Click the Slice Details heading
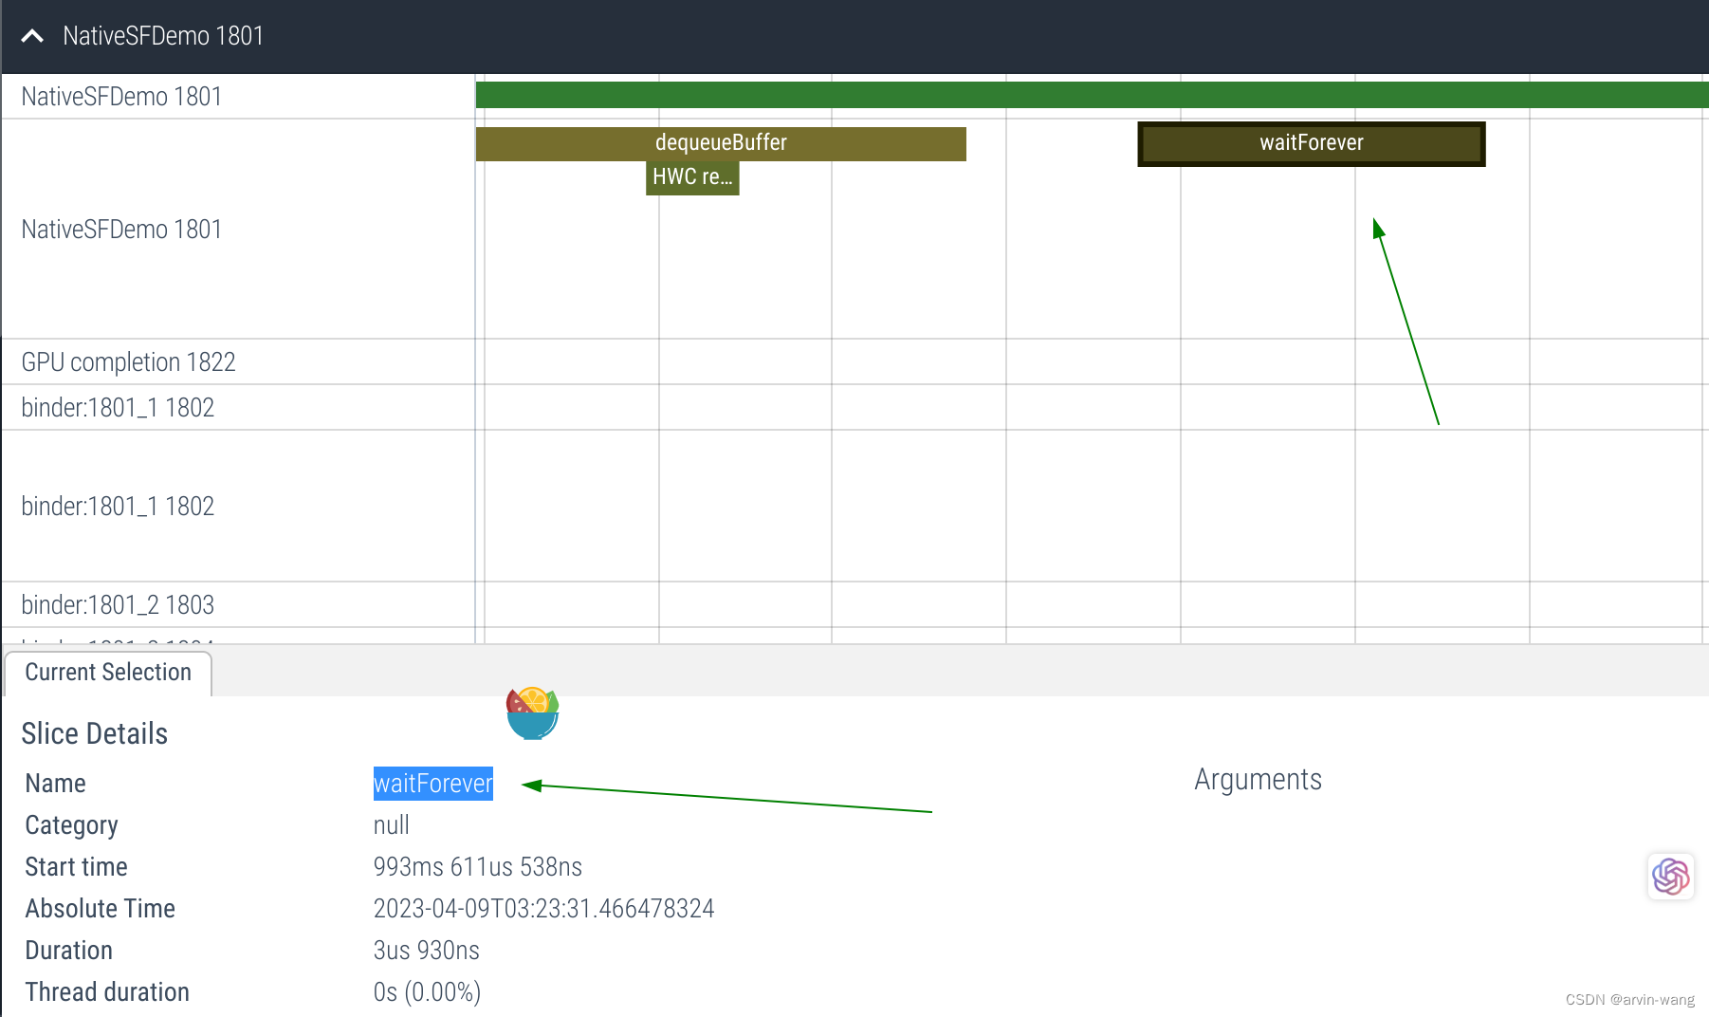 [x=94, y=734]
